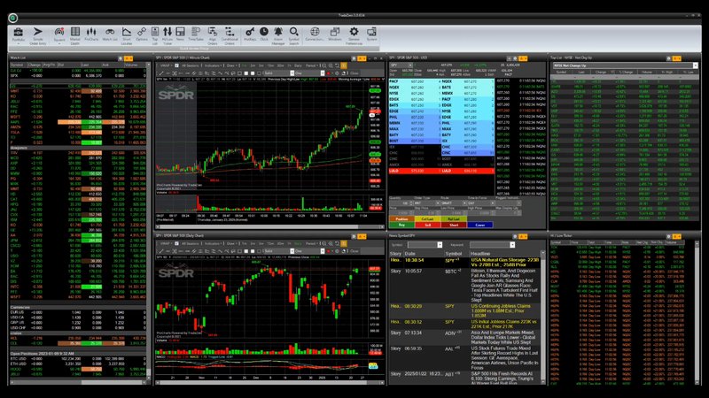Click the Position button
The image size is (709, 398).
click(401, 218)
